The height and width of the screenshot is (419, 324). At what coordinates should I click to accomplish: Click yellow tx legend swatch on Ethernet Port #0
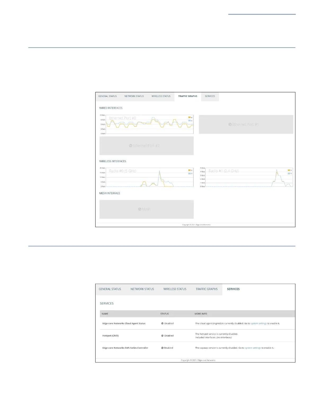(x=190, y=117)
